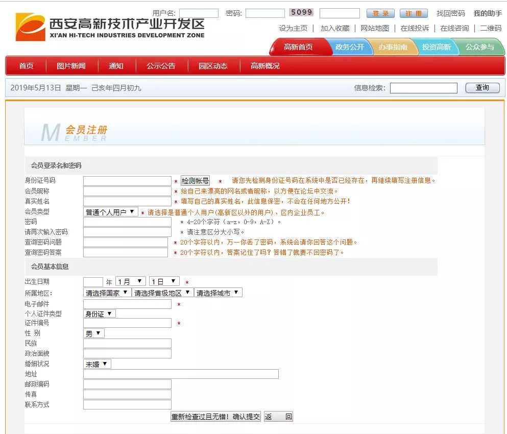
Task: Expand the 请选择省级地区 province dropdown
Action: (x=162, y=293)
